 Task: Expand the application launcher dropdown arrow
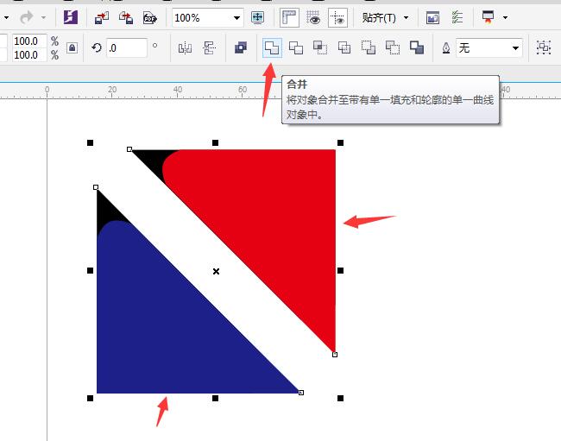click(505, 17)
